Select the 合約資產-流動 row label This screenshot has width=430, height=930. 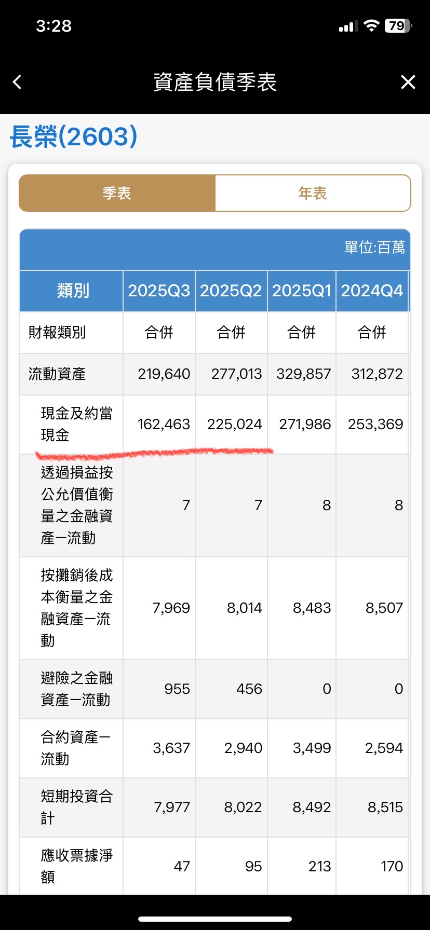click(x=75, y=748)
